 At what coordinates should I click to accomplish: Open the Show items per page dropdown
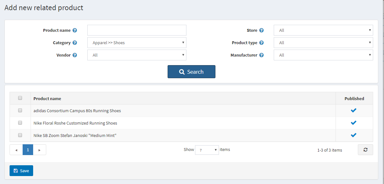point(207,150)
